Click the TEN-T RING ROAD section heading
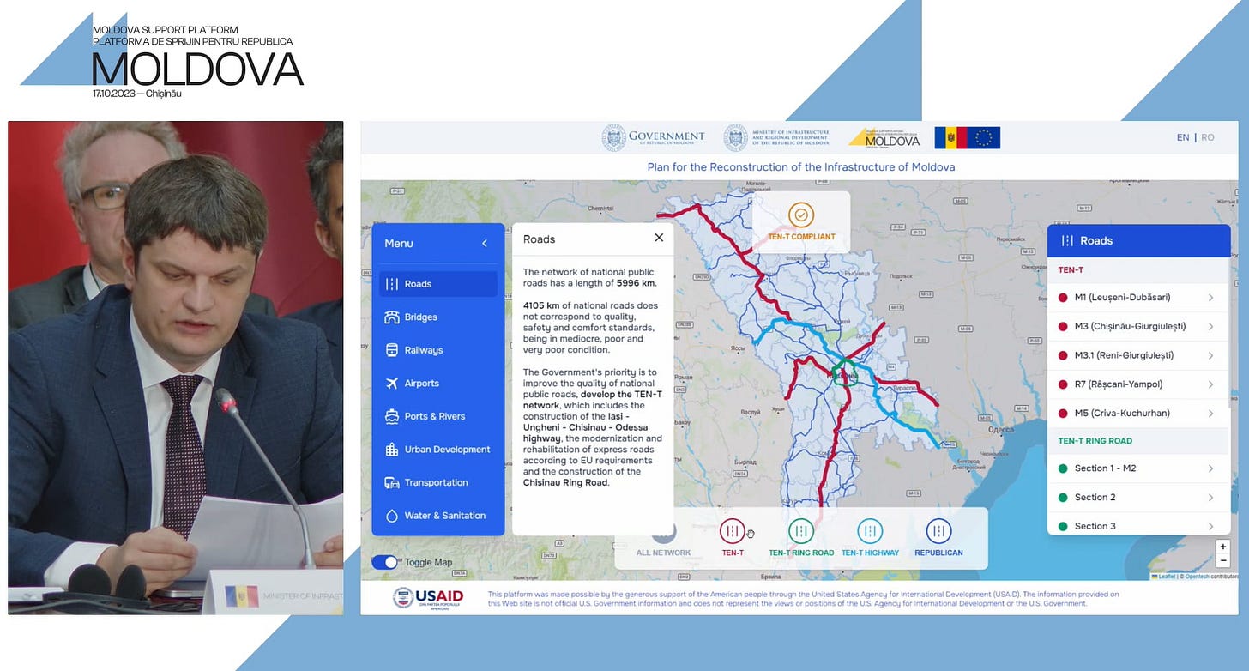The image size is (1249, 671). [1095, 441]
